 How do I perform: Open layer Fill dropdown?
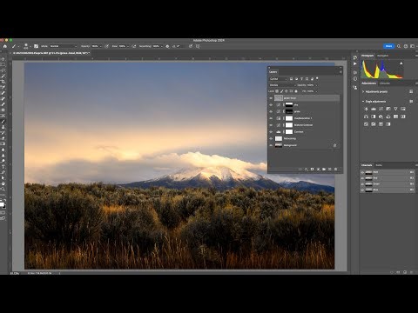pyautogui.click(x=316, y=91)
